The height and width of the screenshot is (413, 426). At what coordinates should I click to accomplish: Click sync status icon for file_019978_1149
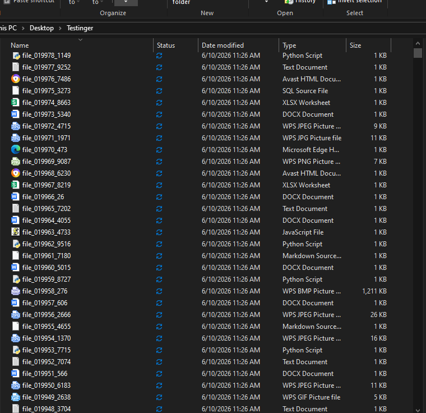click(x=159, y=56)
